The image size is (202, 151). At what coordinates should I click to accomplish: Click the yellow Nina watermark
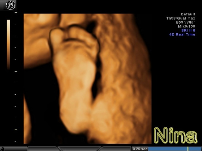pos(175,136)
